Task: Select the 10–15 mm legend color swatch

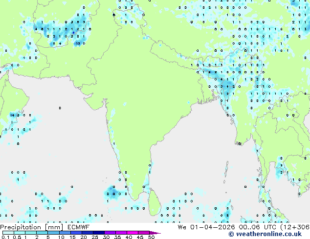Action: coord(65,233)
